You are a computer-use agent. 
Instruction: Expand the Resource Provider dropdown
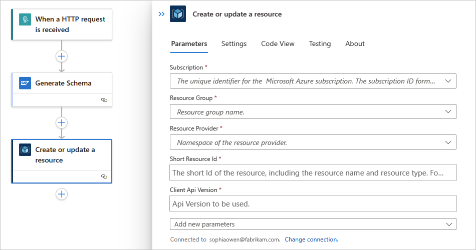pos(448,142)
